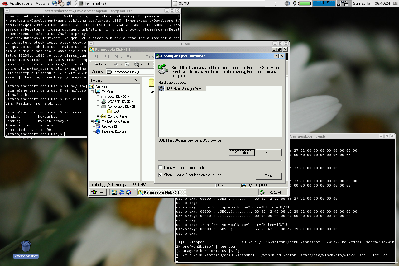Switch to QEMU in GNOME window list
The height and width of the screenshot is (266, 399).
tap(219, 3)
